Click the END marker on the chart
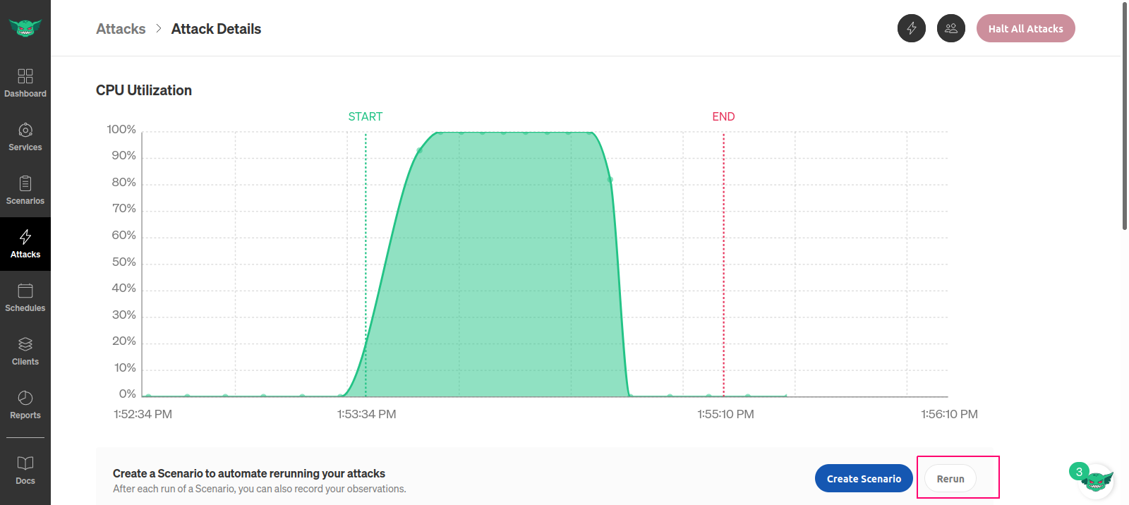This screenshot has width=1129, height=505. (723, 116)
